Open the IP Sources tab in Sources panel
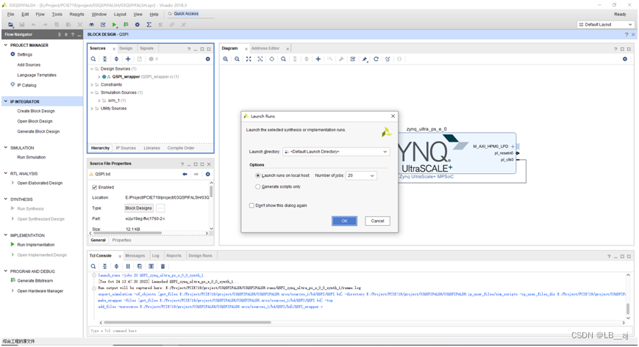 [x=126, y=148]
